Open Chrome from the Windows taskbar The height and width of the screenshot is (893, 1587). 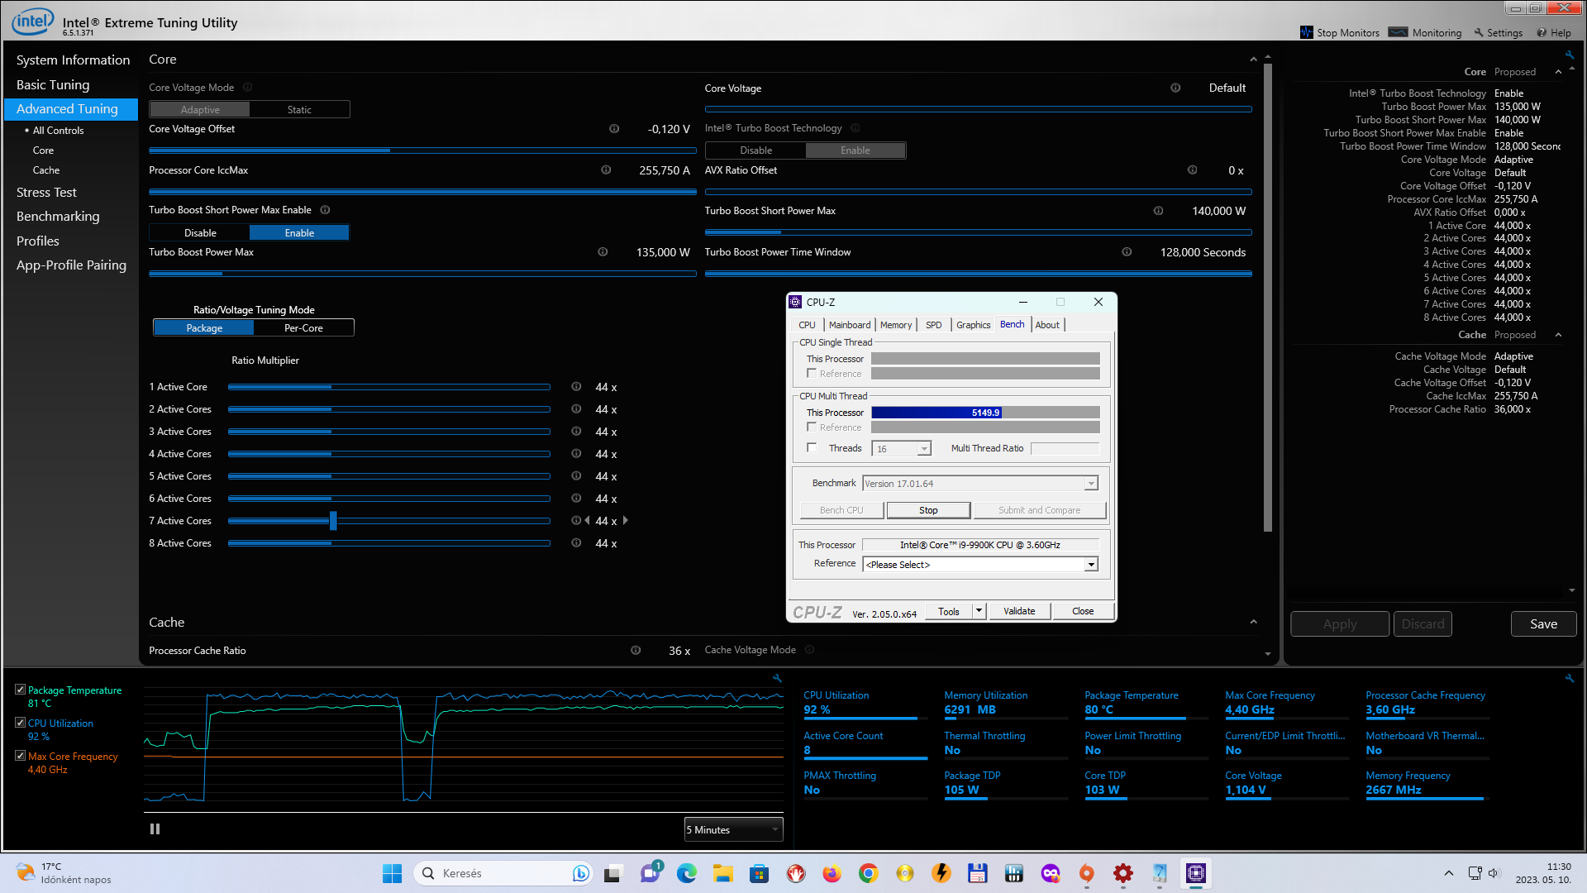[x=868, y=873]
